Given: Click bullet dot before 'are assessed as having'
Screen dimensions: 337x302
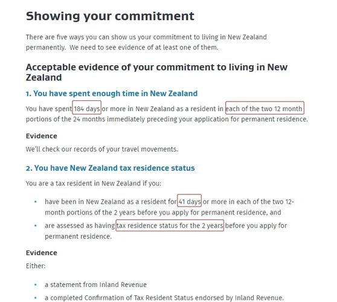Looking at the screenshot, I should point(36,226).
